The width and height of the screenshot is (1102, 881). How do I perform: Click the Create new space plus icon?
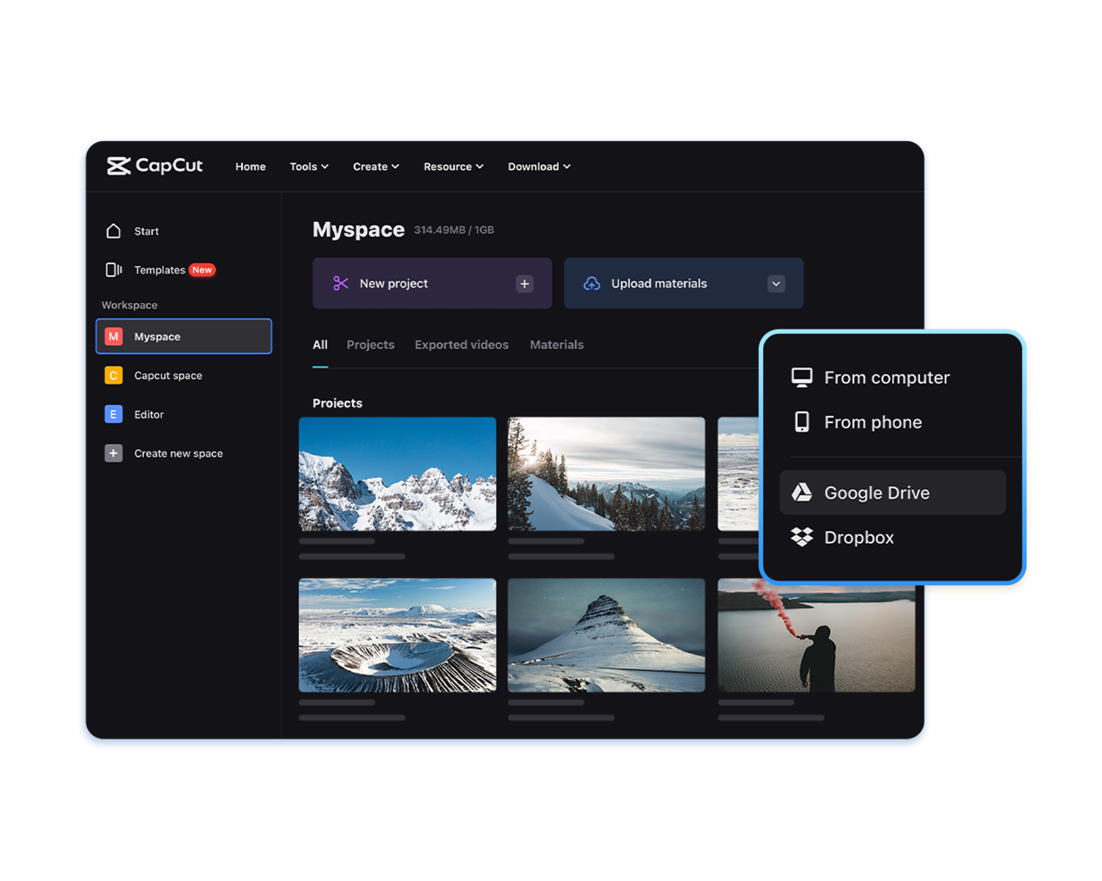113,453
